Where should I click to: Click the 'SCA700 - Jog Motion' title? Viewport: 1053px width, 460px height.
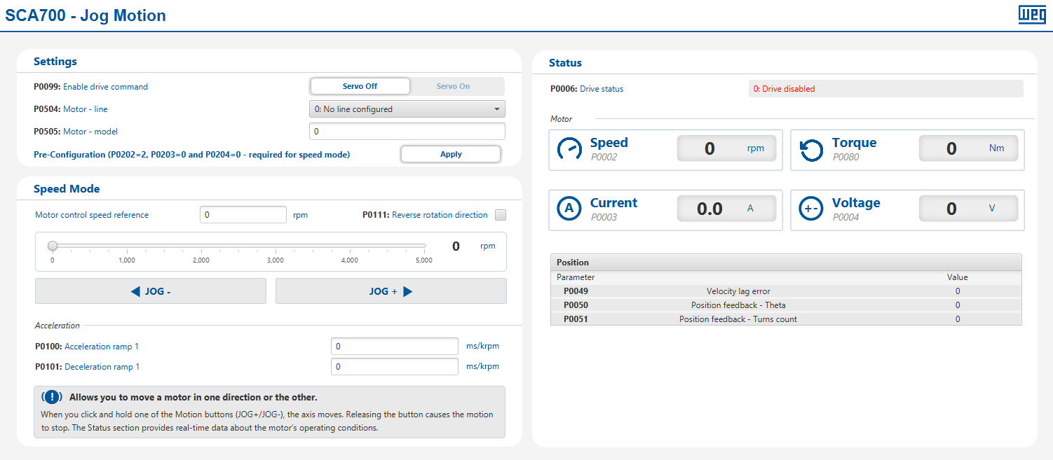pos(86,15)
